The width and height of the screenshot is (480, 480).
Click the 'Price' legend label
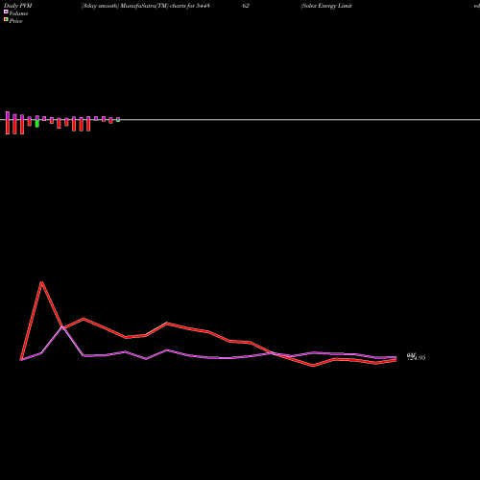[15, 21]
